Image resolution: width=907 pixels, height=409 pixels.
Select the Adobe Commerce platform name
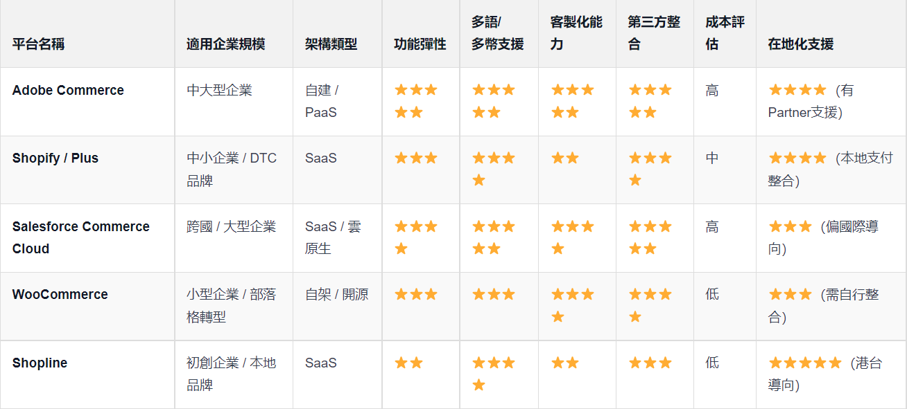[x=68, y=90]
